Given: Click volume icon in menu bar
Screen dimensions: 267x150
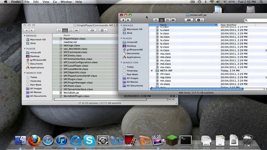Looking at the screenshot, I should point(218,2).
